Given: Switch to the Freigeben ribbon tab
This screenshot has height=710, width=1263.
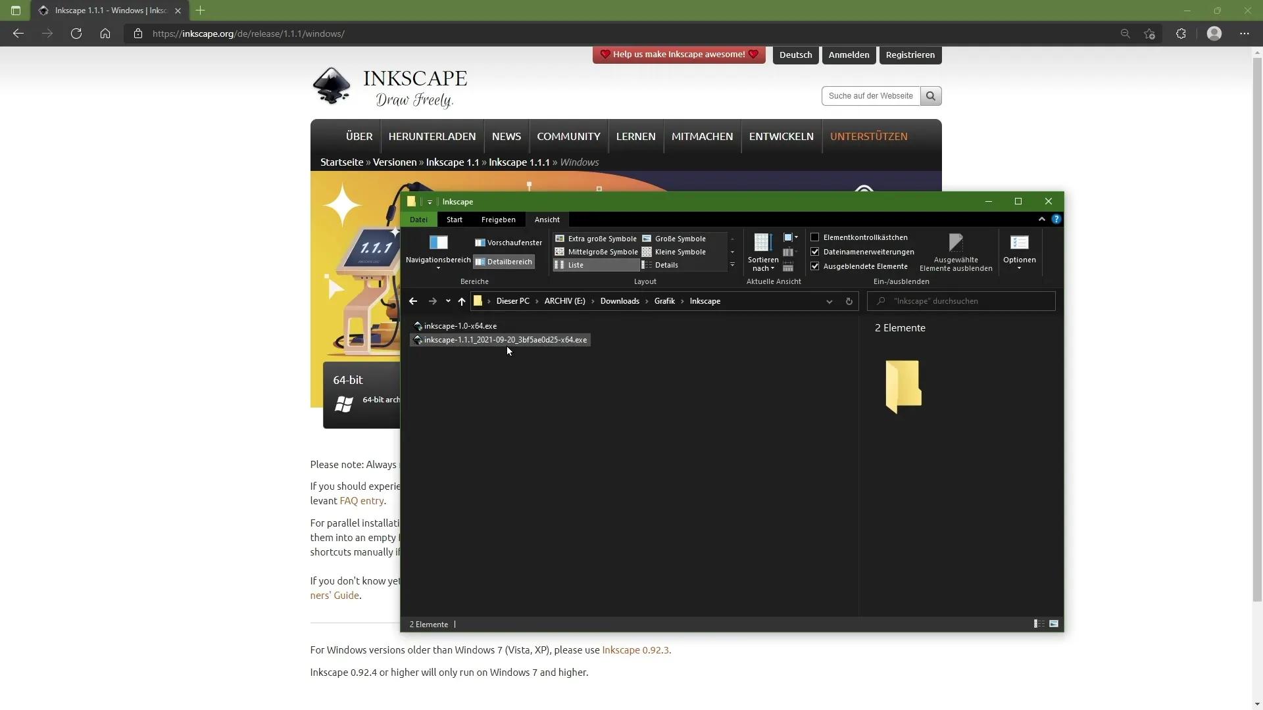Looking at the screenshot, I should click(x=499, y=220).
